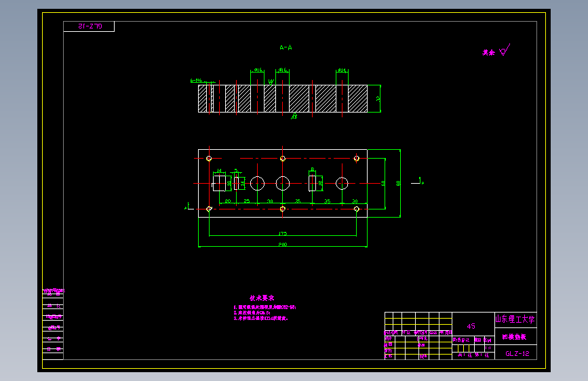Click the mirrored GLZ-12 label box

(x=89, y=26)
